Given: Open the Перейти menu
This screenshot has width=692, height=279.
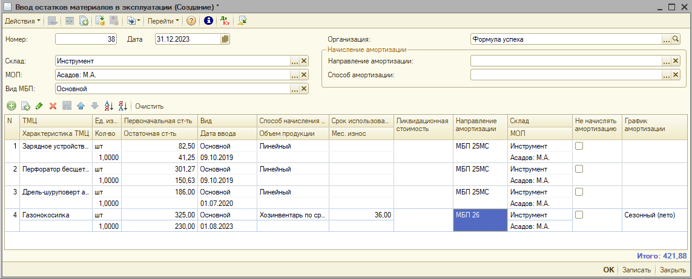Looking at the screenshot, I should (163, 21).
